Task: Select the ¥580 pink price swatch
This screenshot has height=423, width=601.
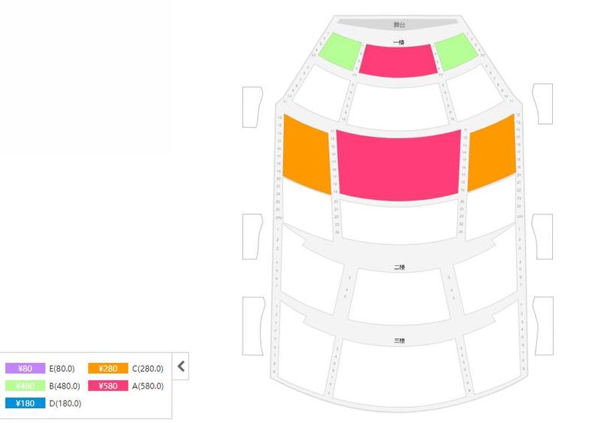Action: (x=108, y=386)
